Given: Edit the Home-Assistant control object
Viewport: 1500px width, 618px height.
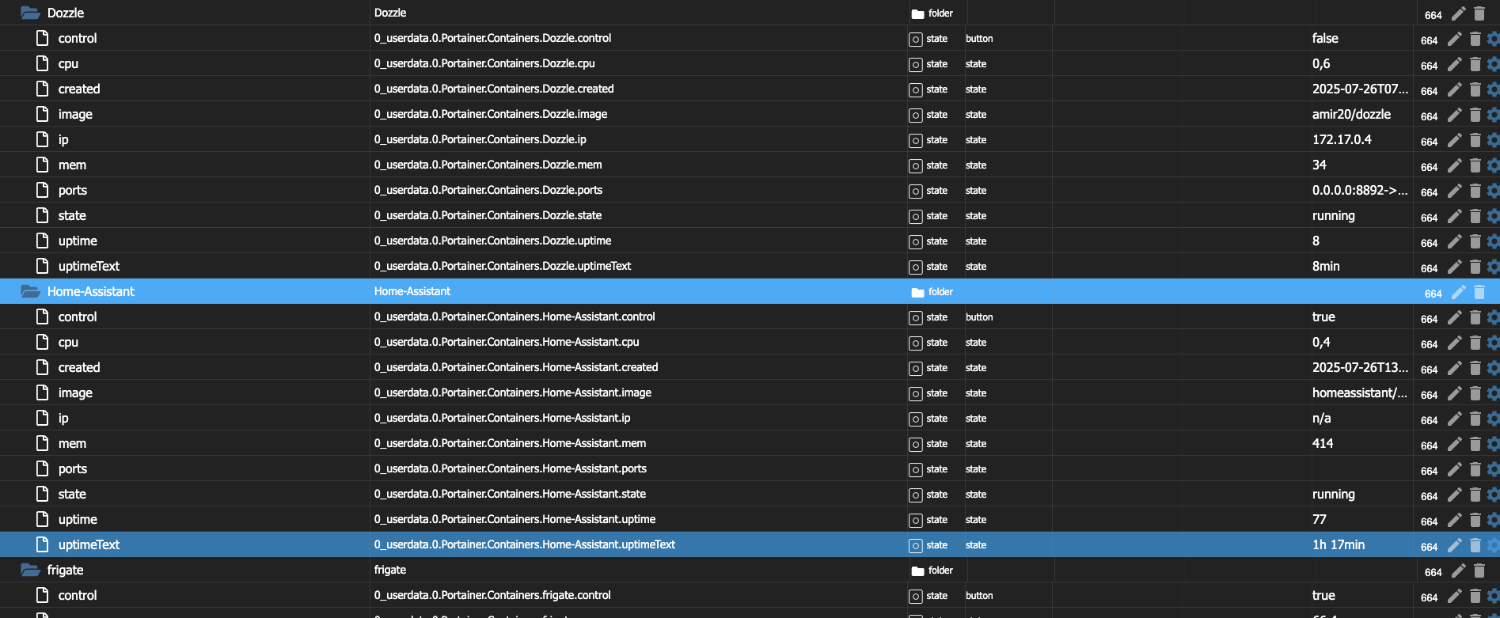Looking at the screenshot, I should coord(1455,317).
